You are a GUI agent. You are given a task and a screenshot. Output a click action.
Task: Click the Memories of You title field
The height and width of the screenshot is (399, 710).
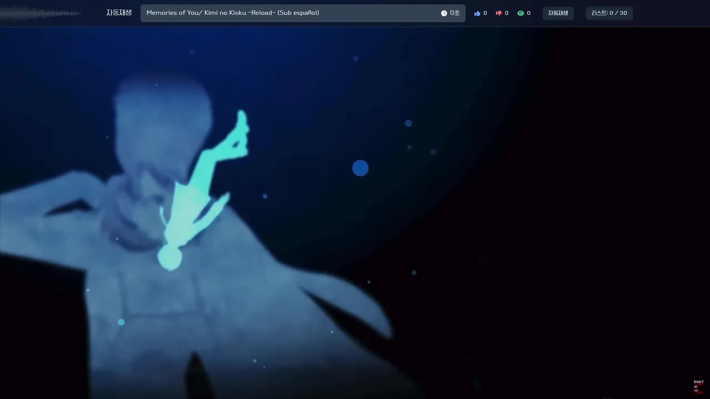point(303,13)
